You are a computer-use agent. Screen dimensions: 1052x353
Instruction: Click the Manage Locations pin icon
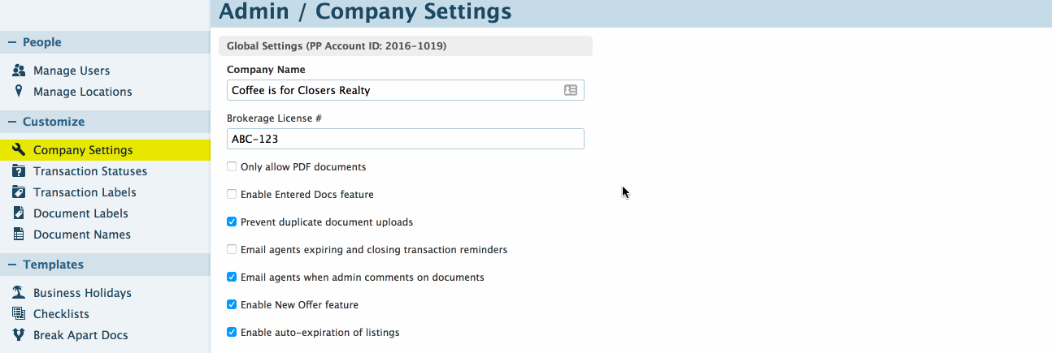pos(19,92)
